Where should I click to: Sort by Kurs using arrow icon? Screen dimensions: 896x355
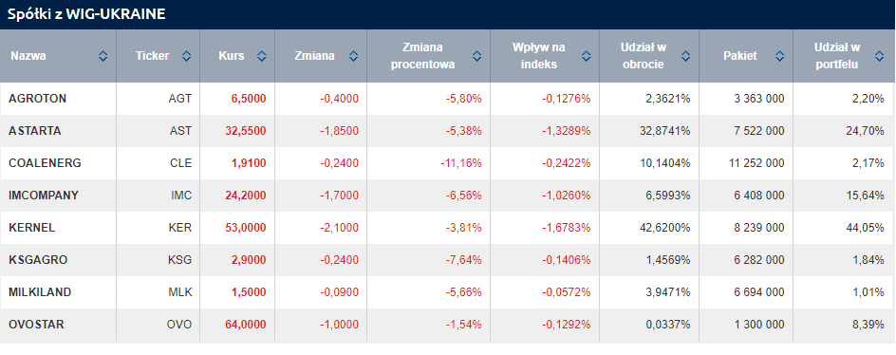(262, 56)
